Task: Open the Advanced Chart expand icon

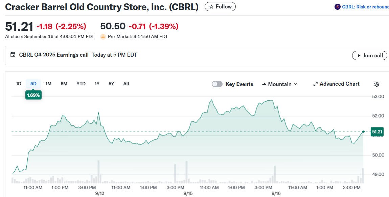Action: [x=316, y=84]
